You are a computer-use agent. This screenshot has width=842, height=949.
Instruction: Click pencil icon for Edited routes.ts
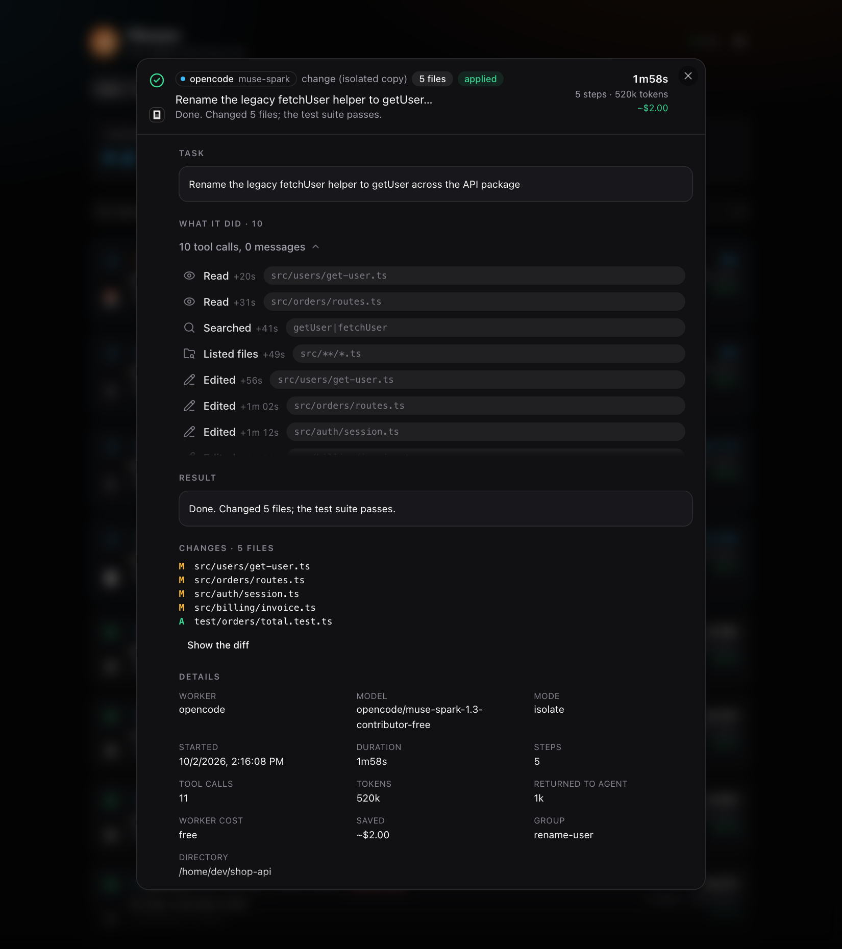pyautogui.click(x=189, y=406)
